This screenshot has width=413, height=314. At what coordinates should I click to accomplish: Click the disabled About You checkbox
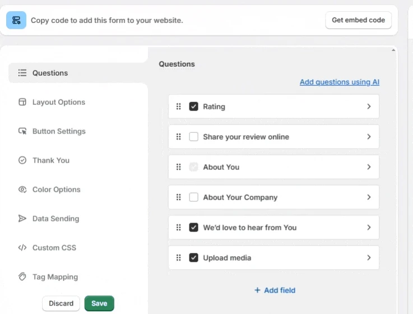tap(193, 167)
